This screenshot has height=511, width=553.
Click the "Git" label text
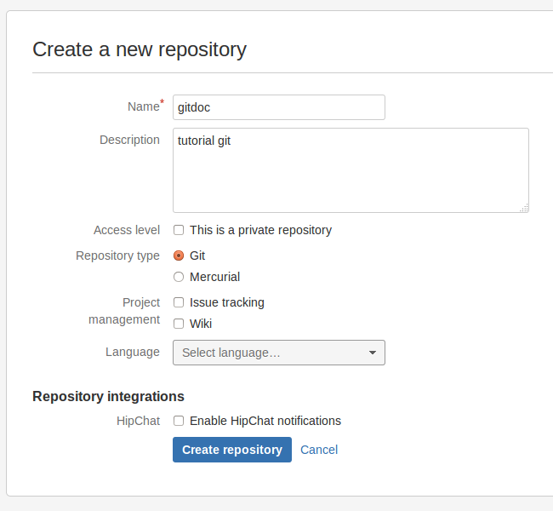pyautogui.click(x=197, y=255)
